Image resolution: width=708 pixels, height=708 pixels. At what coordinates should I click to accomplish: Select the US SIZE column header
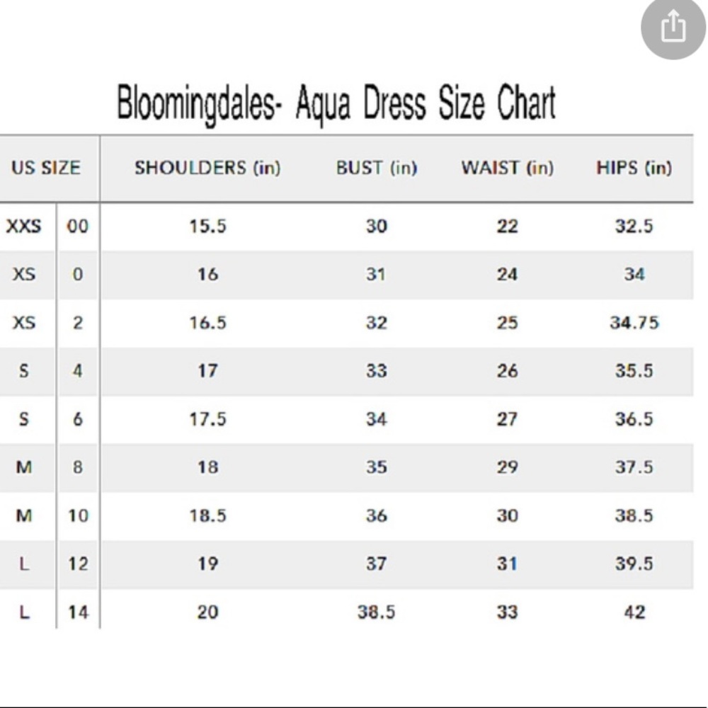pyautogui.click(x=46, y=168)
